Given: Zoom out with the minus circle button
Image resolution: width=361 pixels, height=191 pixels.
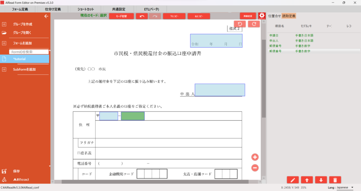Looking at the screenshot, I should click(x=255, y=168).
